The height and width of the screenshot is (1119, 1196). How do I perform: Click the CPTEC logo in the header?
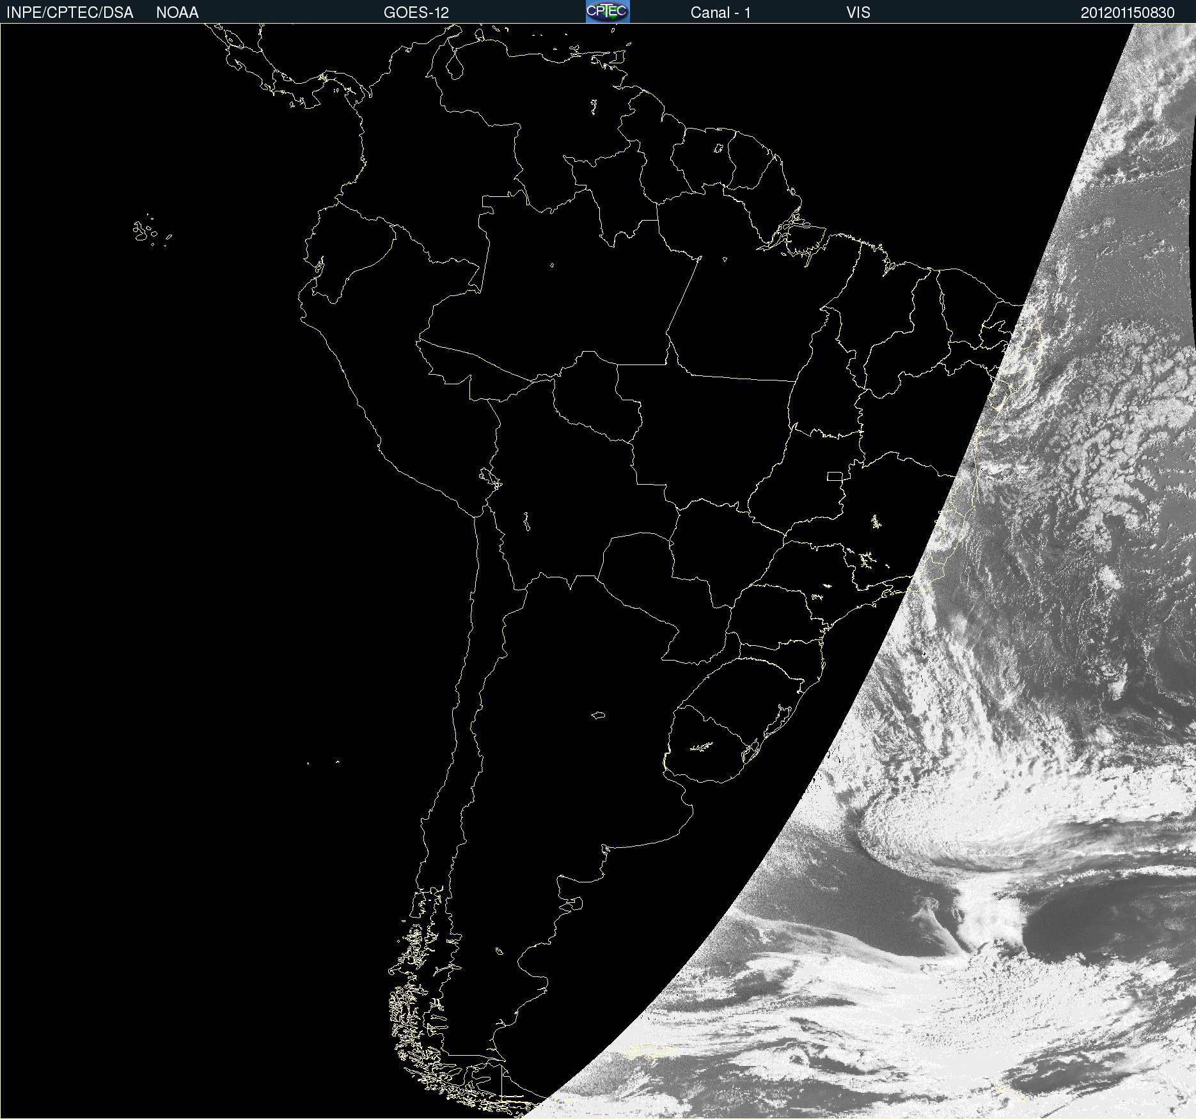pyautogui.click(x=608, y=12)
